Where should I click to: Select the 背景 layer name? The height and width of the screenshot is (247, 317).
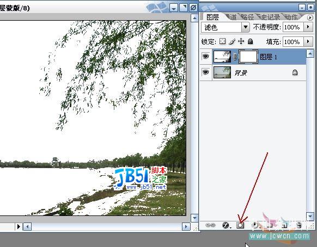click(241, 73)
